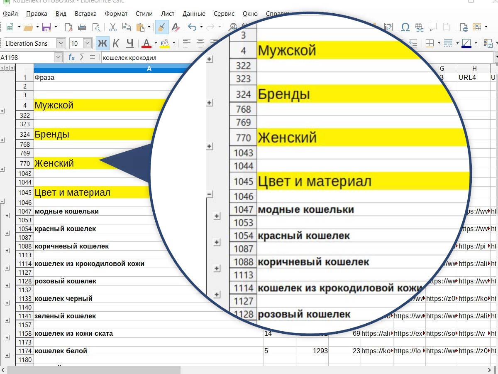Toggle Freeze Rows and Columns
498x374 pixels.
[x=478, y=27]
